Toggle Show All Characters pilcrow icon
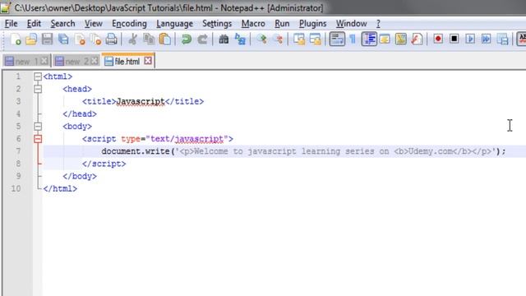Image resolution: width=526 pixels, height=296 pixels. point(353,39)
